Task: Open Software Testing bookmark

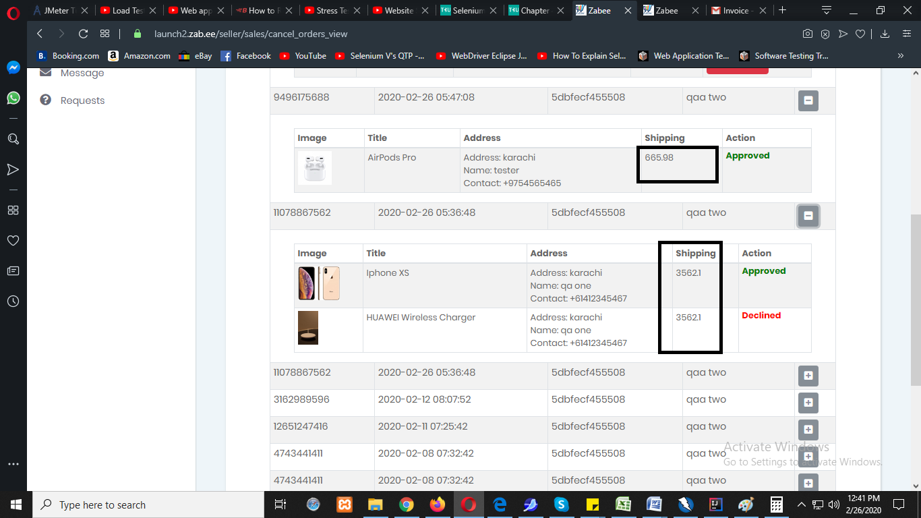Action: [x=784, y=56]
